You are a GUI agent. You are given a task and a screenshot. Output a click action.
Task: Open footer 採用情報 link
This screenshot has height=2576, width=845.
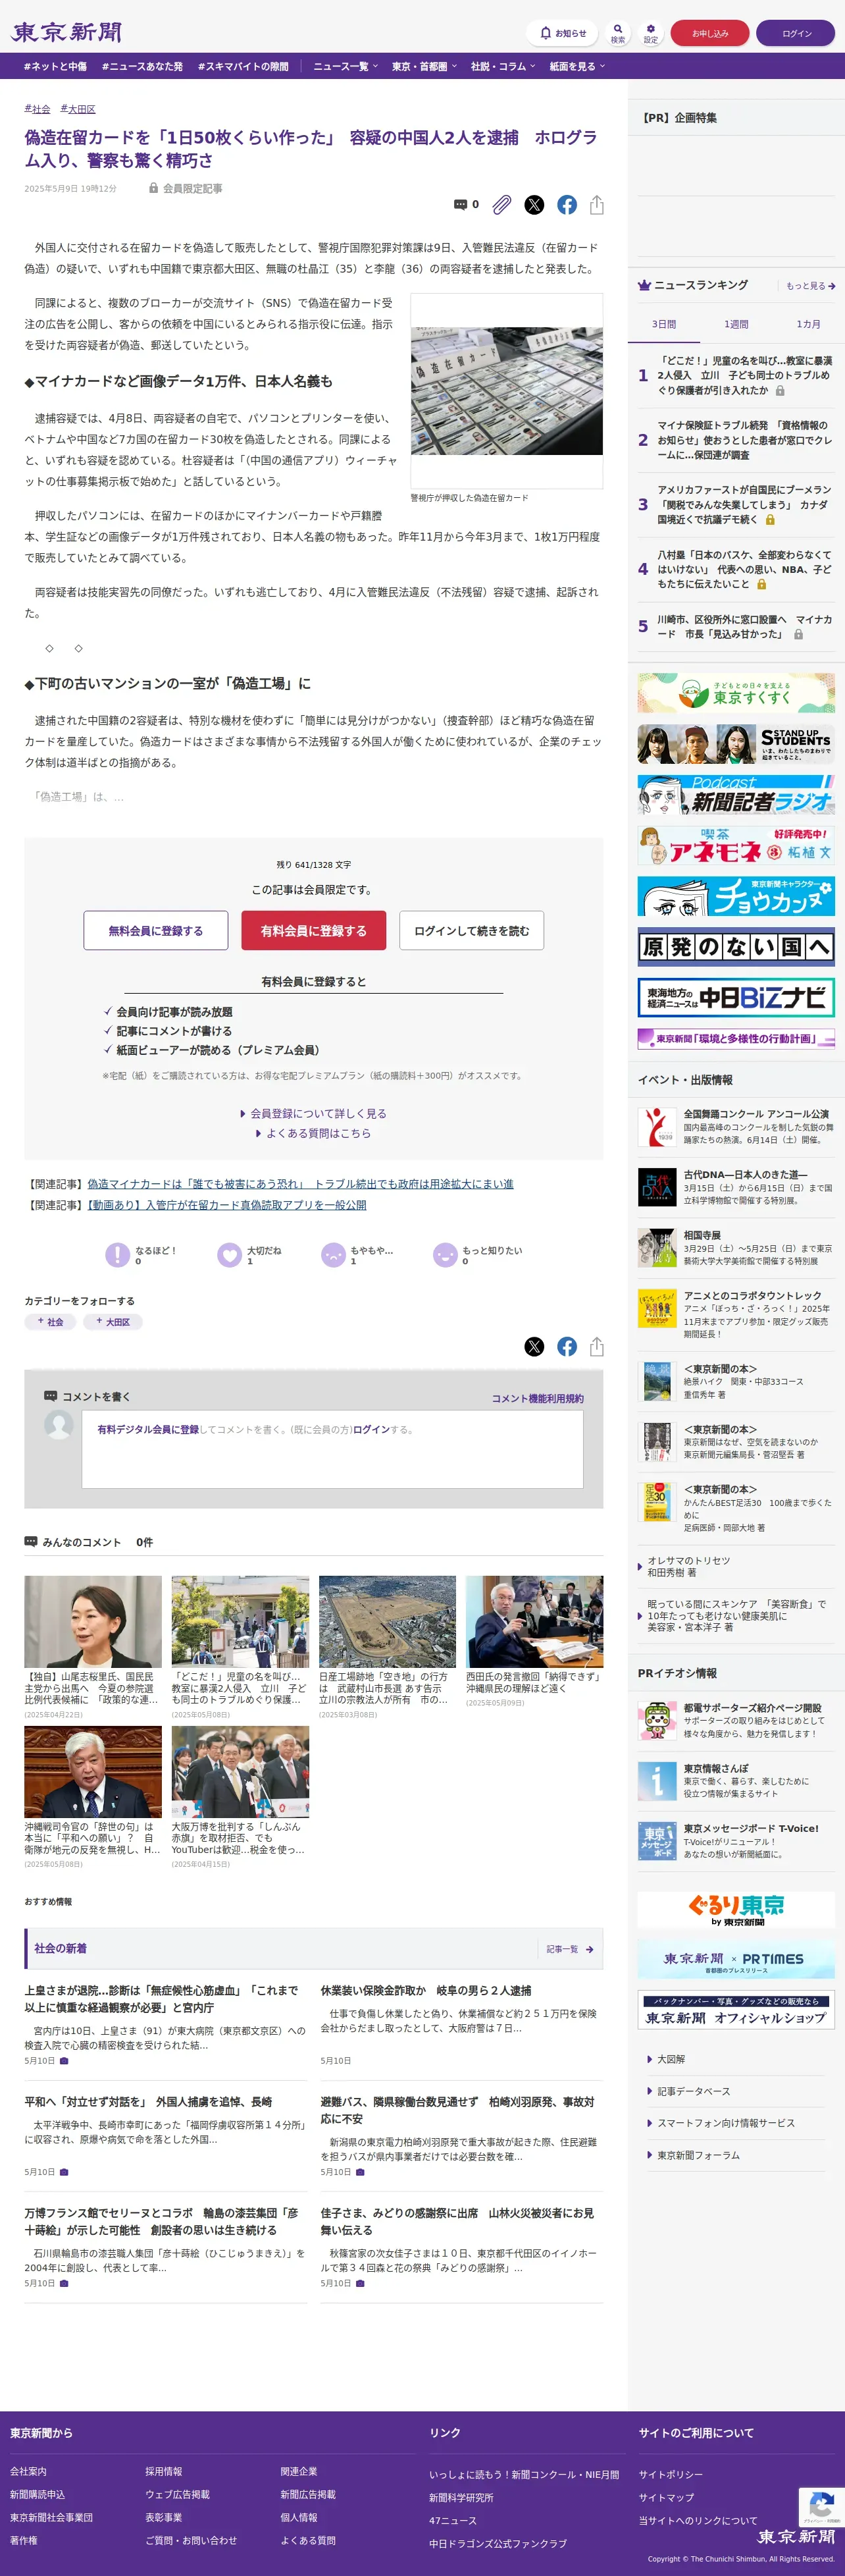click(x=164, y=2471)
